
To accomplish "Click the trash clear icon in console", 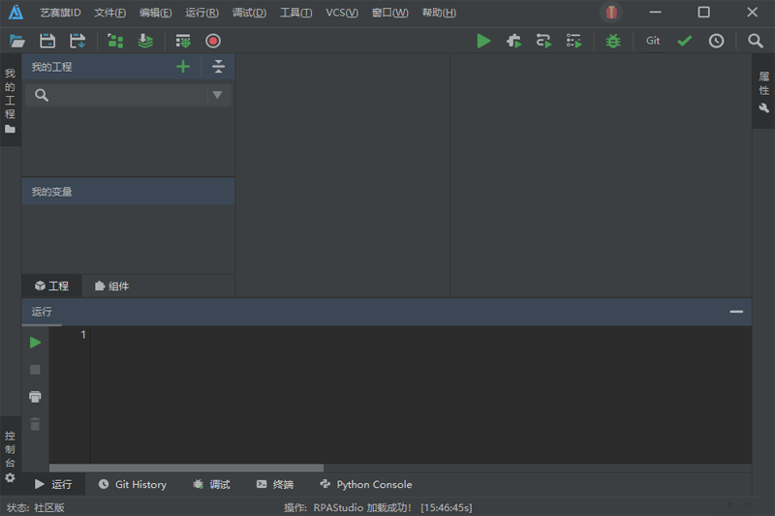I will [35, 424].
